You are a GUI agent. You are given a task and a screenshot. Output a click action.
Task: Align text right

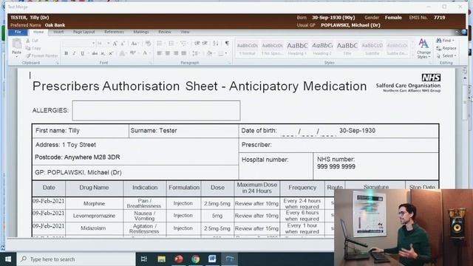coord(176,53)
